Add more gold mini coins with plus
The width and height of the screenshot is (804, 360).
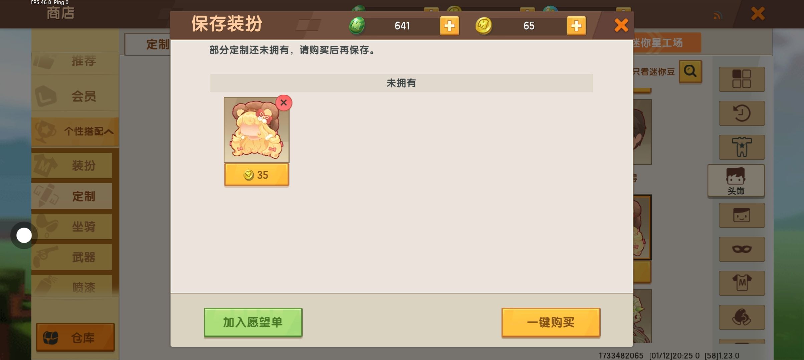click(576, 26)
